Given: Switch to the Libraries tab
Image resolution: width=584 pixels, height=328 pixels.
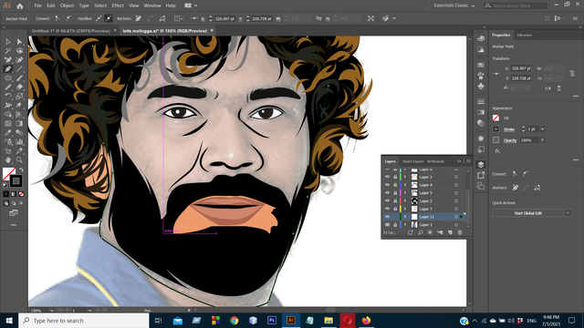Looking at the screenshot, I should (x=524, y=35).
